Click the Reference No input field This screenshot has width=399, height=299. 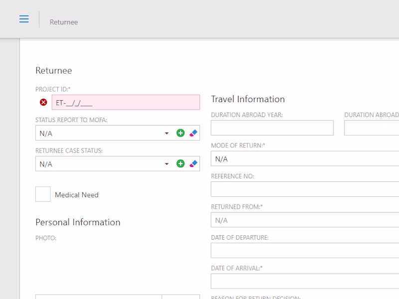click(304, 189)
